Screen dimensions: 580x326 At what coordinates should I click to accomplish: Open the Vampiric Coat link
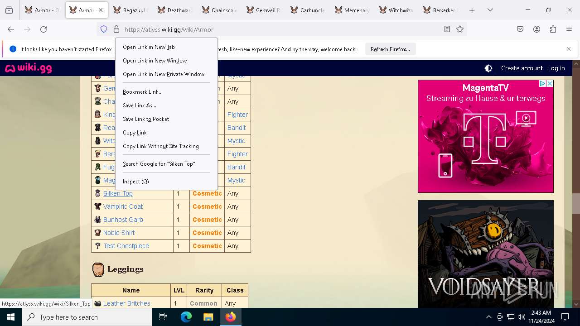click(x=123, y=206)
